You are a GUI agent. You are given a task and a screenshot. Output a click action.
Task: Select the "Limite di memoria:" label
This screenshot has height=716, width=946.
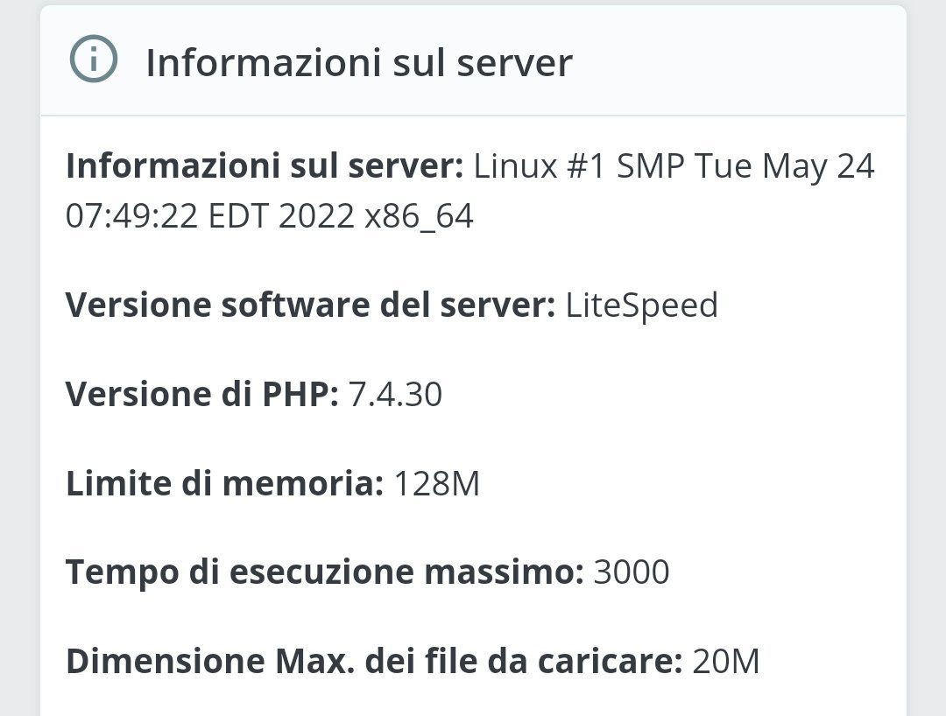click(x=224, y=484)
